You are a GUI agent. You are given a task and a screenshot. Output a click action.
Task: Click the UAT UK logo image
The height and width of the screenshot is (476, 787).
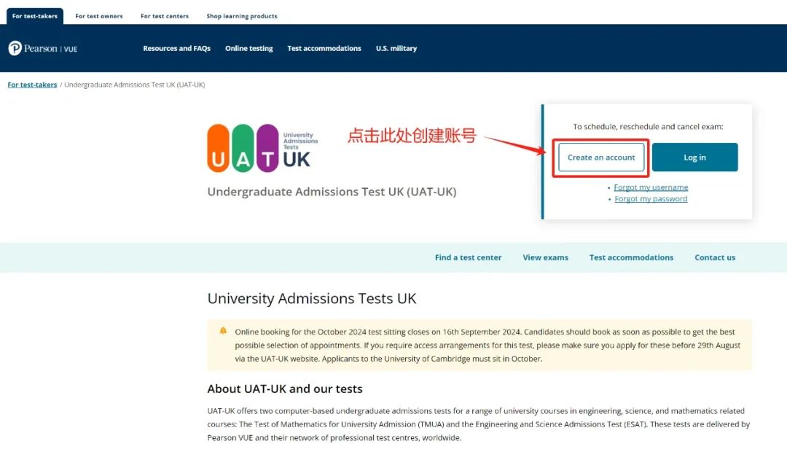pyautogui.click(x=262, y=148)
